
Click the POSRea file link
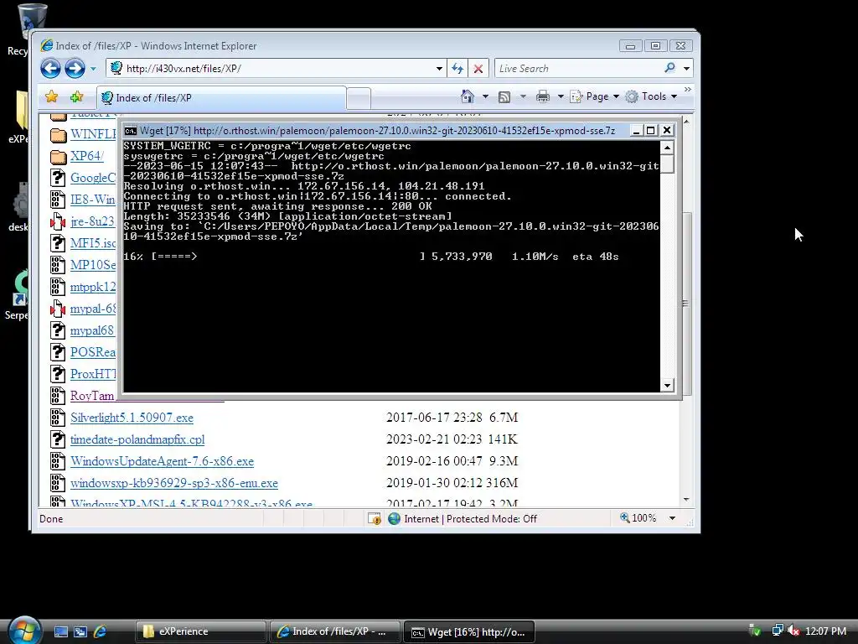[x=93, y=352]
